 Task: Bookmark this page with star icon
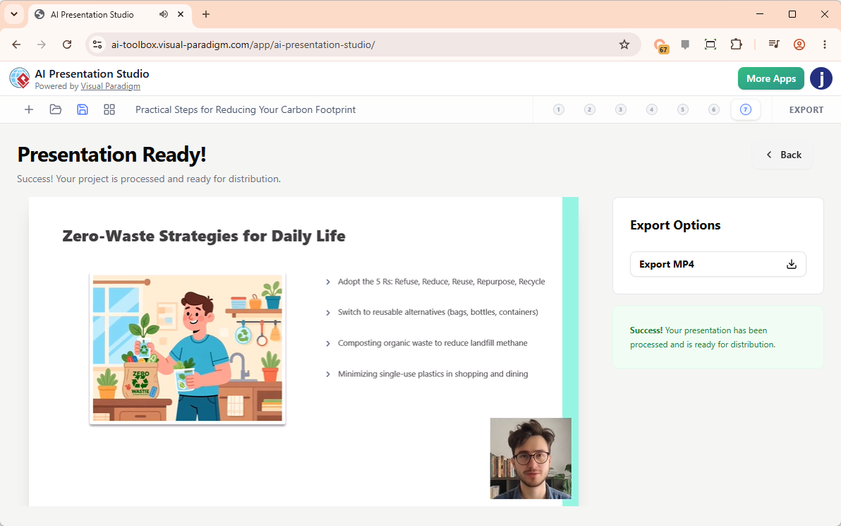click(624, 44)
